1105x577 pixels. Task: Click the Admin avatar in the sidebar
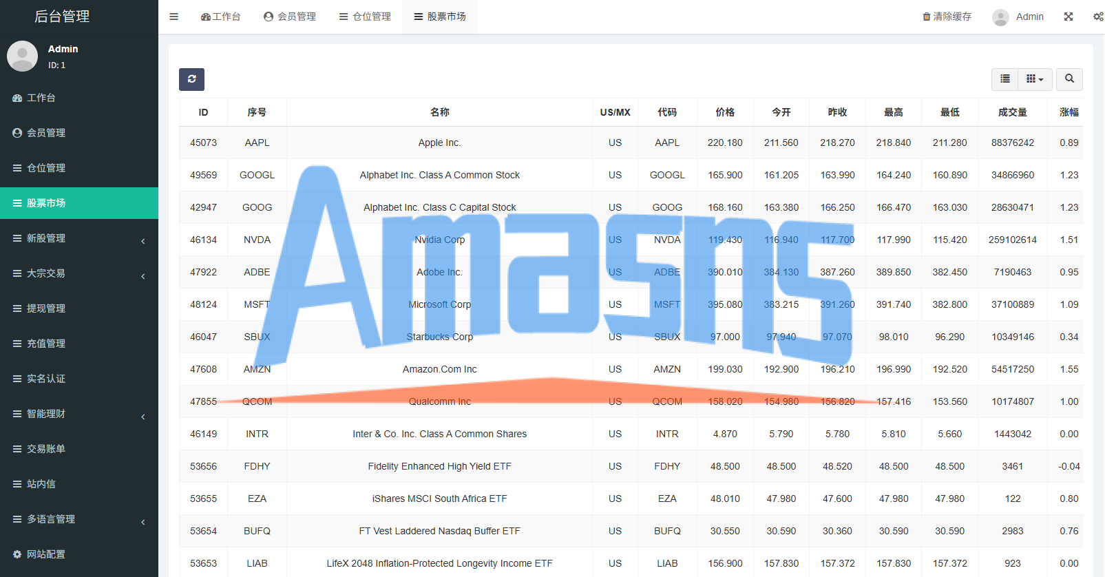coord(22,56)
